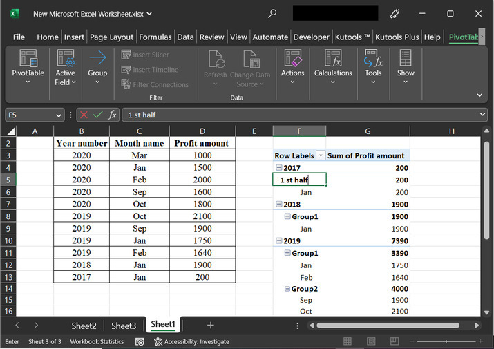Open the Actions ribbon button
Image resolution: width=494 pixels, height=349 pixels.
(x=292, y=66)
